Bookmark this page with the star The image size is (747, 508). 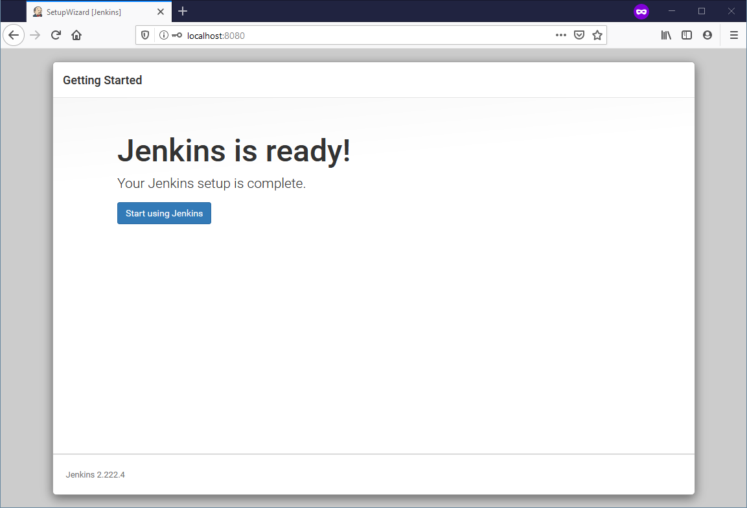click(x=597, y=35)
